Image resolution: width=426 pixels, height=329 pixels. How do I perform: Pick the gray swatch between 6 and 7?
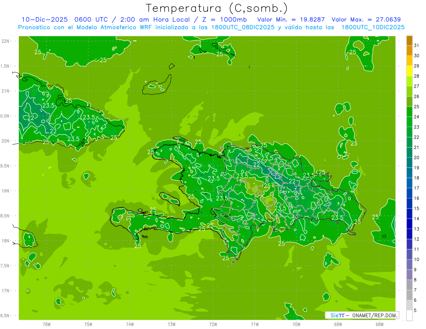tap(409, 295)
